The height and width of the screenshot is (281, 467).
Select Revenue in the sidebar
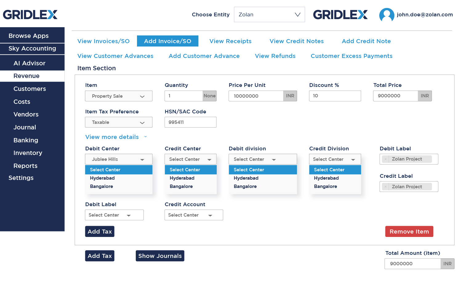click(32, 76)
